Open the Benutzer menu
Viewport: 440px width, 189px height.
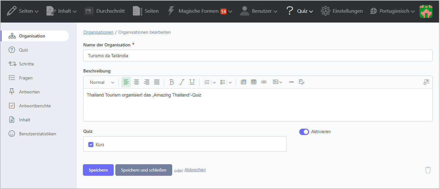259,11
